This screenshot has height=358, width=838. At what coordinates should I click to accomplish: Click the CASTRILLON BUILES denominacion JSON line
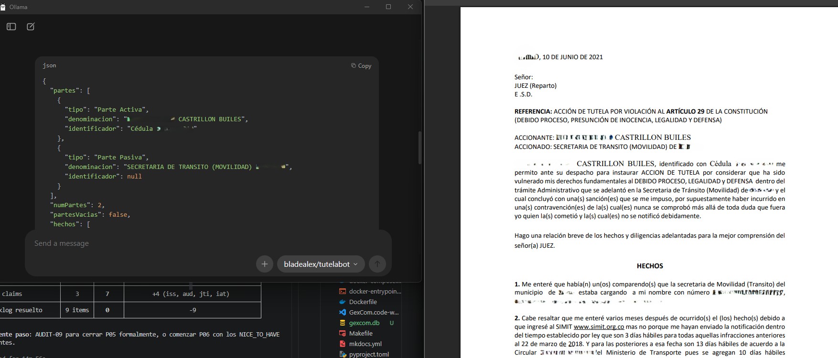(157, 119)
